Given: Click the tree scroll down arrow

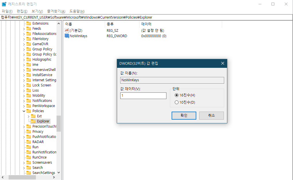Looking at the screenshot, I should click(x=59, y=173).
